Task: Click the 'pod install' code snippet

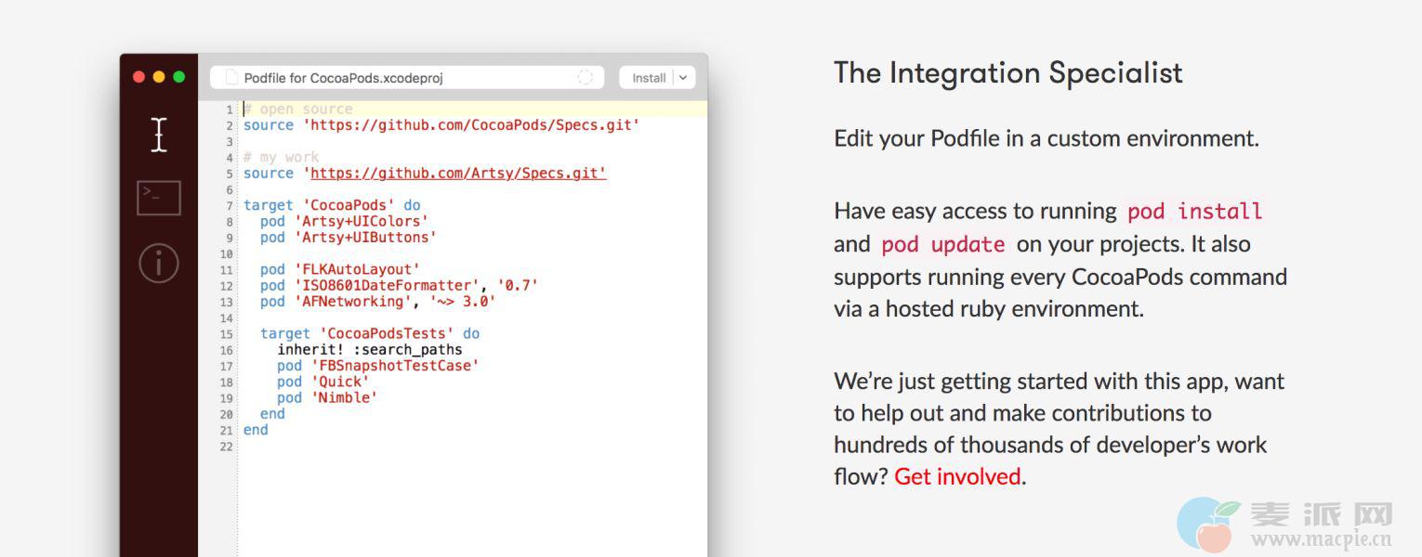Action: [x=1194, y=212]
